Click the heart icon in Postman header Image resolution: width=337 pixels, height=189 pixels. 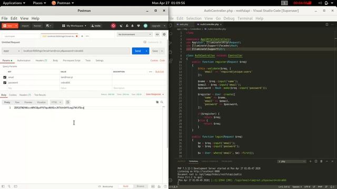pyautogui.click(x=138, y=26)
